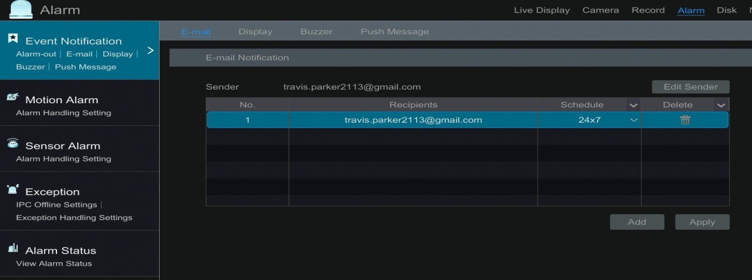This screenshot has width=752, height=280.
Task: Open Record in the top menu
Action: [648, 10]
